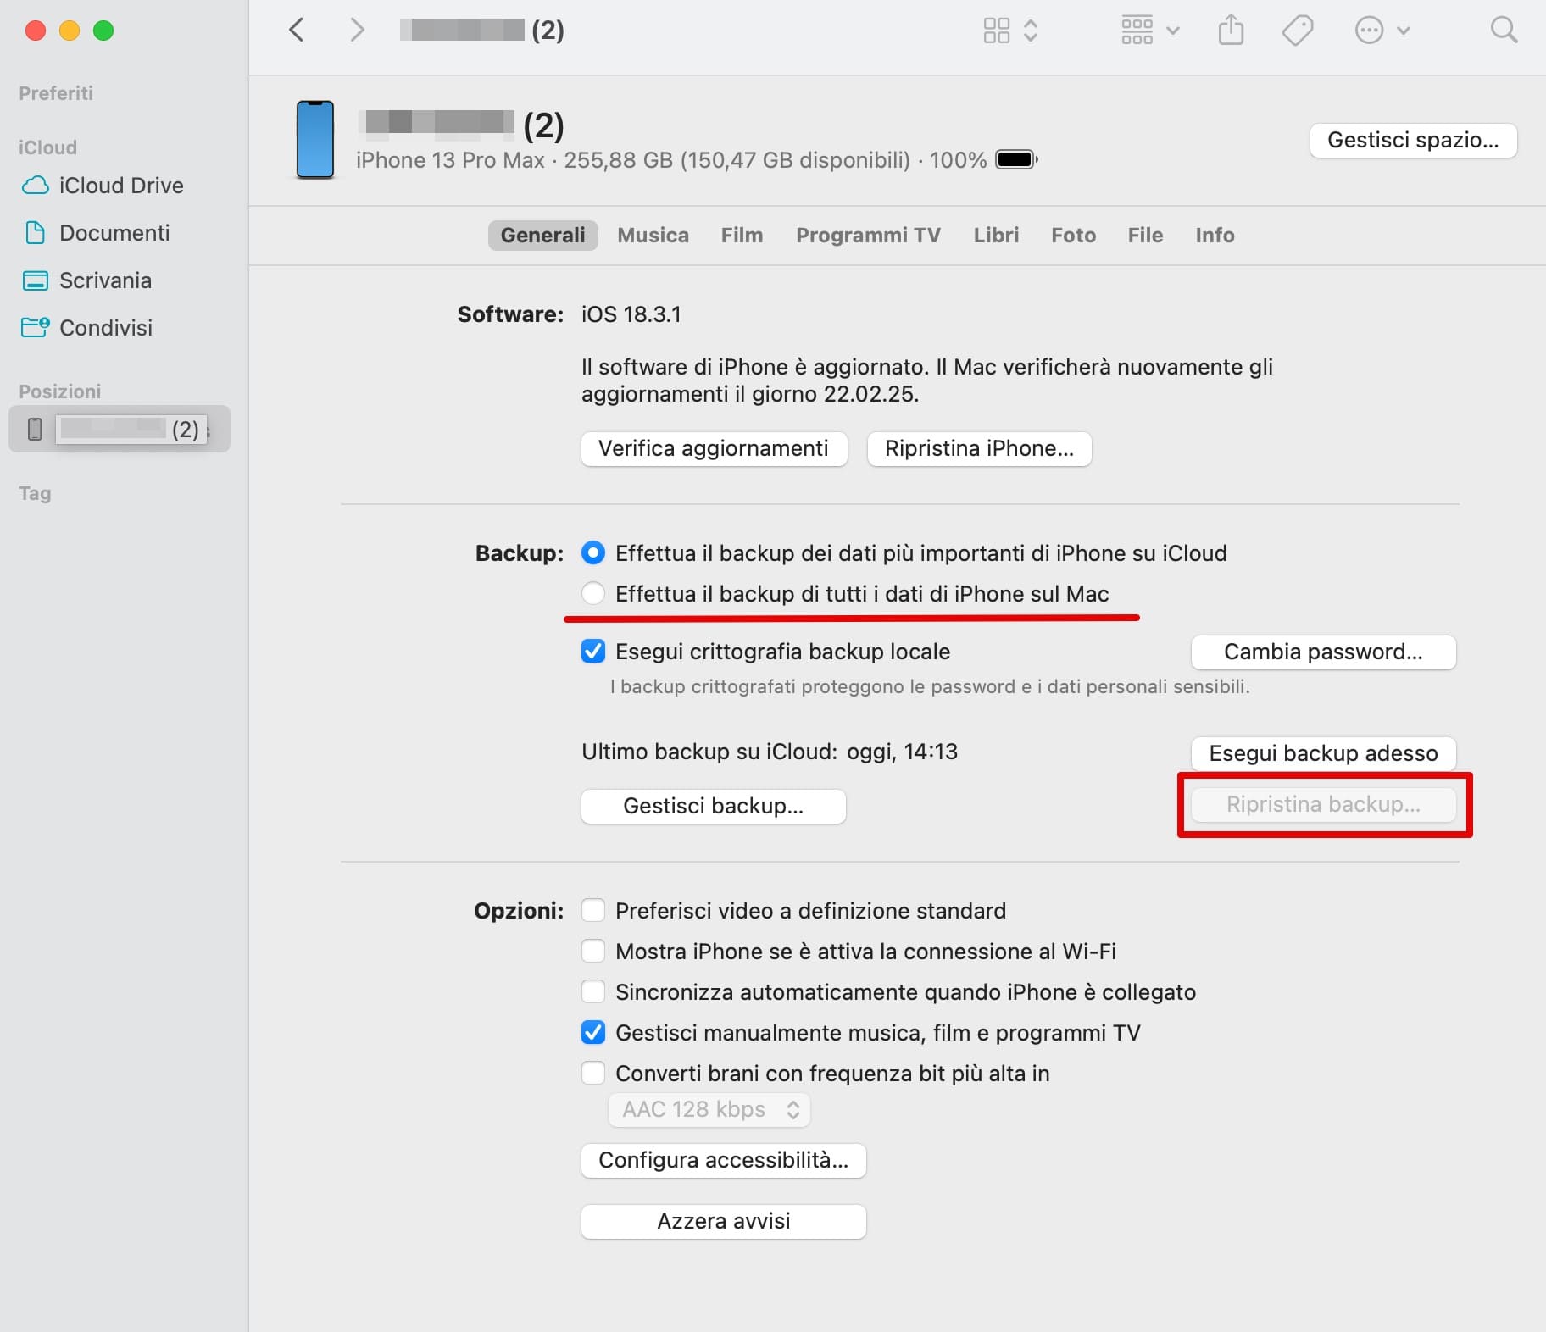
Task: Switch to icon grid view
Action: pyautogui.click(x=996, y=31)
